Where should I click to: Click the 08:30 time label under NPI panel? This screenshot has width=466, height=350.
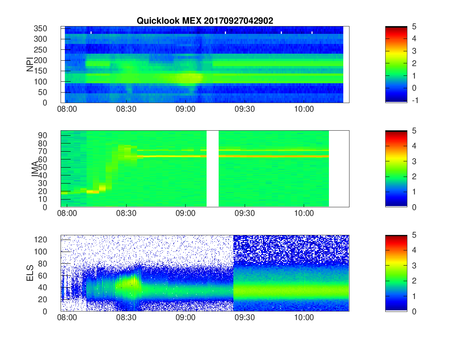[x=126, y=109]
